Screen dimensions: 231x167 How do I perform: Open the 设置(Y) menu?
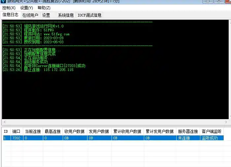click(26, 8)
